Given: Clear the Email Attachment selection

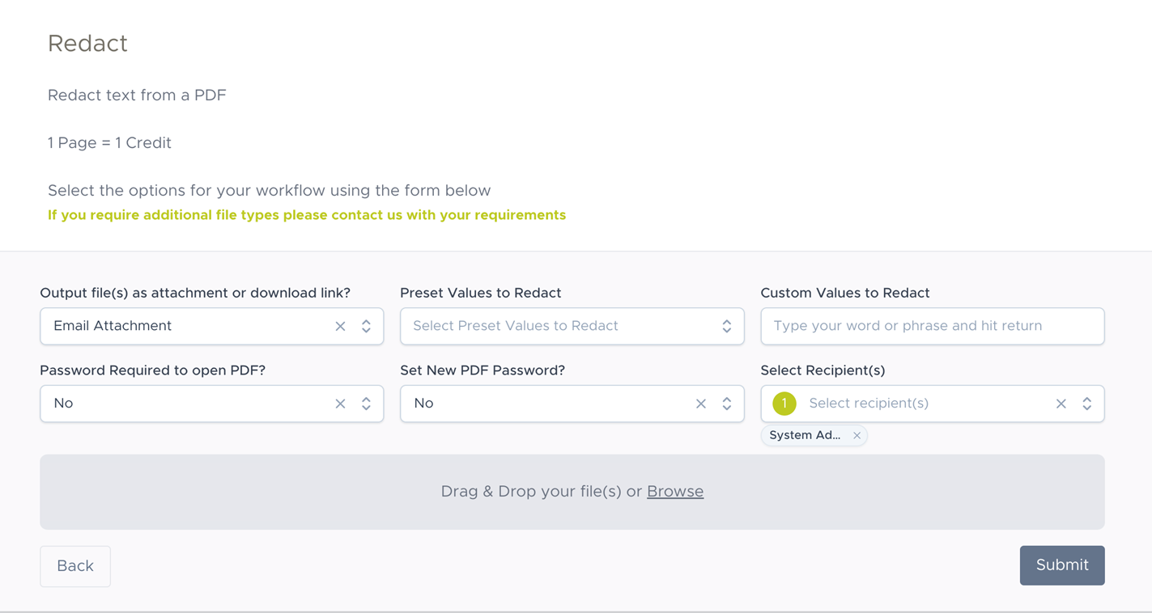Looking at the screenshot, I should [340, 326].
